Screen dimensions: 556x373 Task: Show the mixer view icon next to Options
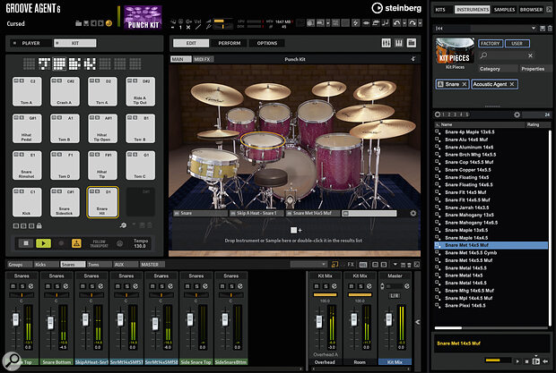coord(387,43)
